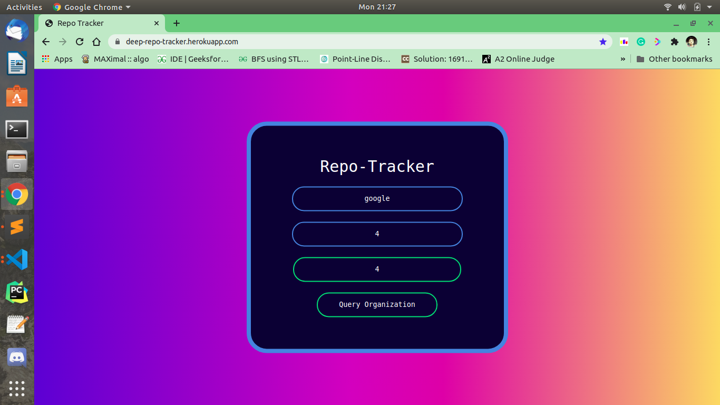Open the Wi-Fi status indicator
The width and height of the screenshot is (720, 405).
pos(668,7)
